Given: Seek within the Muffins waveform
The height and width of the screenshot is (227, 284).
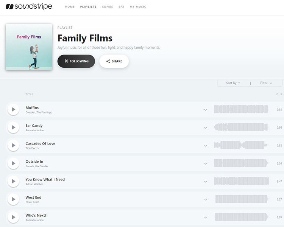Looking at the screenshot, I should [x=241, y=109].
